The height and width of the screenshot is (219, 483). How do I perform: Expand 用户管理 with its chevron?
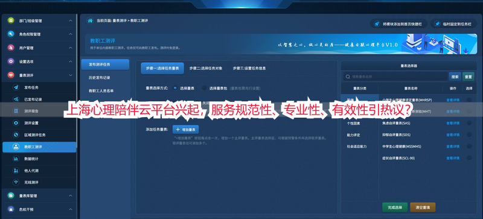(x=71, y=48)
